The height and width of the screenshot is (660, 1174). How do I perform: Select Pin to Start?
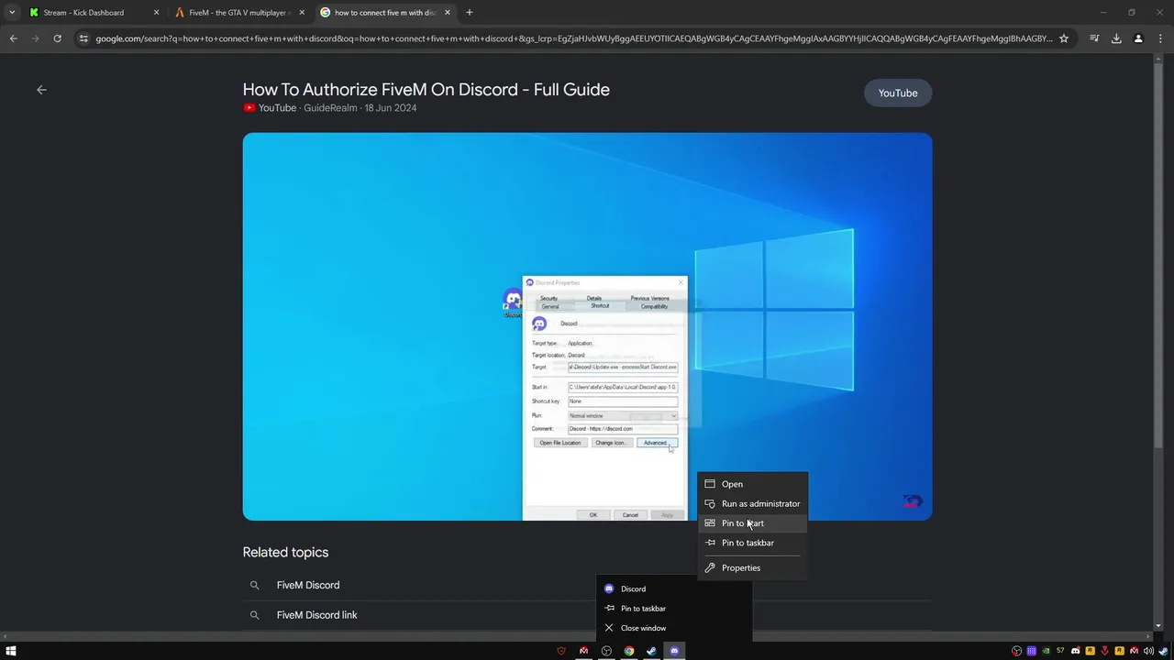(x=752, y=523)
